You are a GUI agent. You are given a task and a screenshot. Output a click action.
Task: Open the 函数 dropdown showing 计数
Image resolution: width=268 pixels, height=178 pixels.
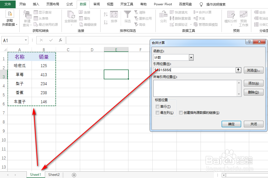point(192,57)
